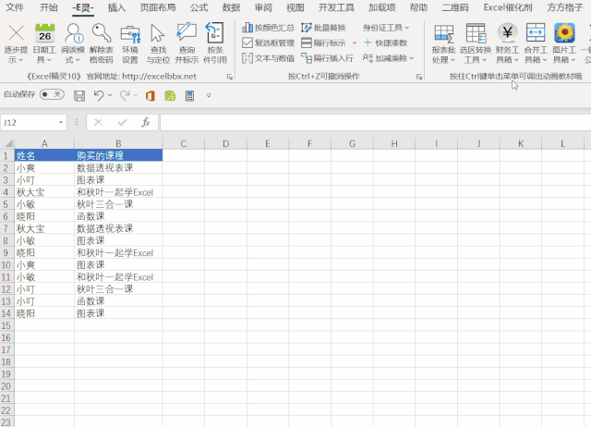Click the 查询并标示 pencil icon
This screenshot has width=591, height=427.
point(187,43)
